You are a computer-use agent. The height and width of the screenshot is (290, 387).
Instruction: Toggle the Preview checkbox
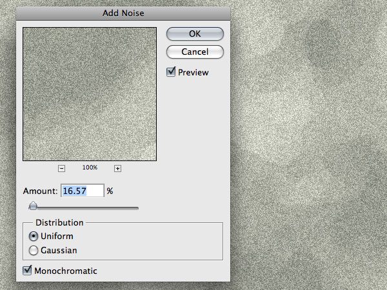click(x=171, y=72)
